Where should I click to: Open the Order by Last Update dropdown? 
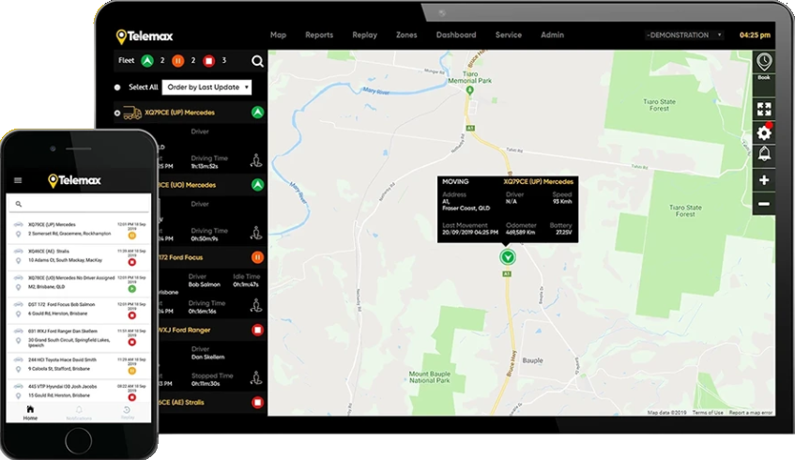pos(206,87)
